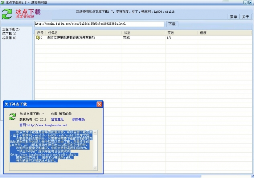Select 已下载 (1) in sidebar
The height and width of the screenshot is (178, 254).
[x=9, y=33]
